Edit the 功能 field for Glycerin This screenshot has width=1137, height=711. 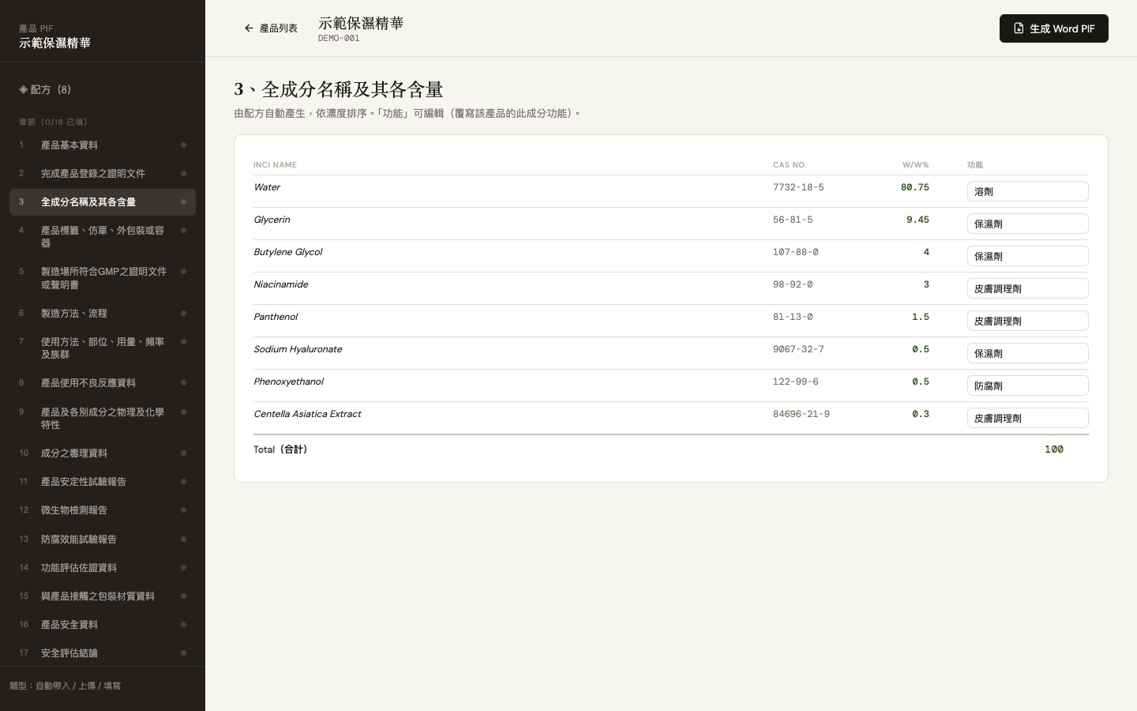coord(1027,224)
